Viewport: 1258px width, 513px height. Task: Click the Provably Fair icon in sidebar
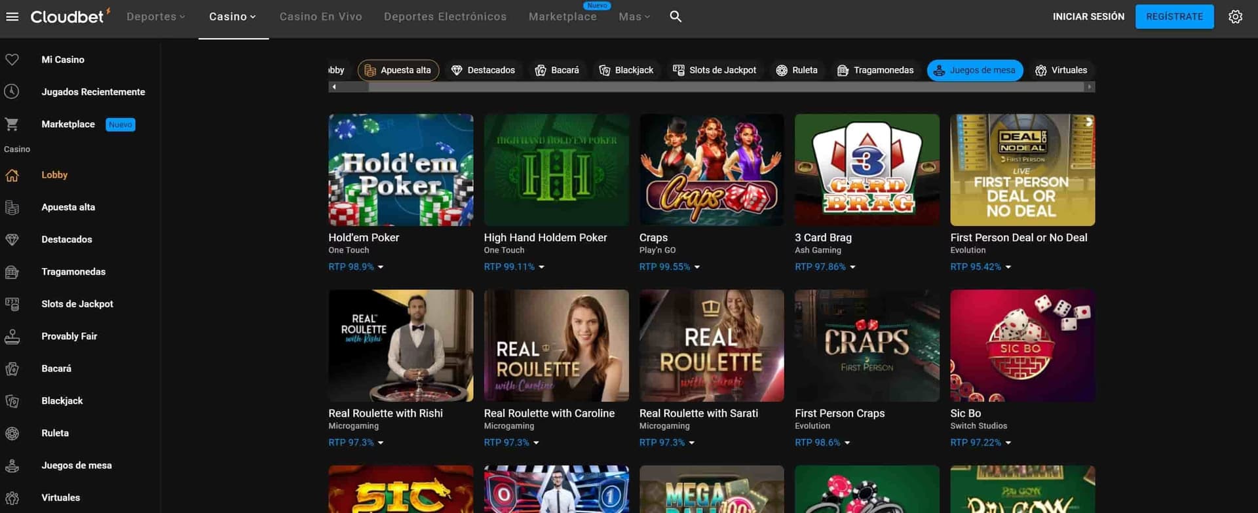pos(12,336)
